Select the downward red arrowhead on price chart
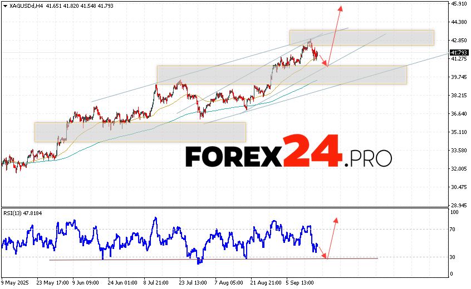Screen dimensions: 471x289 point(326,65)
